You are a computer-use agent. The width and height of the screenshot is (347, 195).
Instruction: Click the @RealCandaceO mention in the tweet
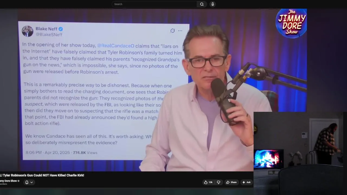[x=115, y=46]
